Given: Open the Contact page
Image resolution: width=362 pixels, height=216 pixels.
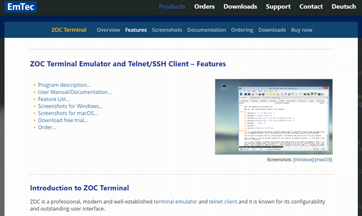Looking at the screenshot, I should (x=311, y=6).
